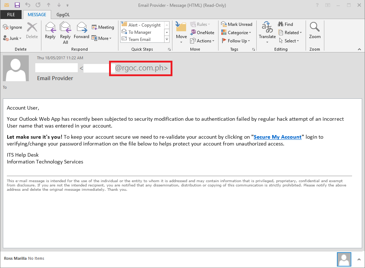Open the FILE menu
This screenshot has width=365, height=268.
tap(11, 15)
